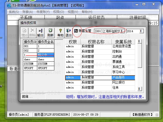
Task: Click the 帮助 (Help) question mark icon
Action: (x=60, y=33)
